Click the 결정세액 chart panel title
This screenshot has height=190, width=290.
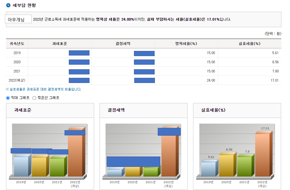116,110
